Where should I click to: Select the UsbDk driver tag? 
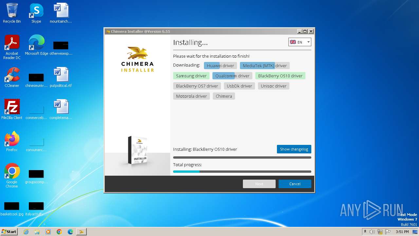[239, 86]
